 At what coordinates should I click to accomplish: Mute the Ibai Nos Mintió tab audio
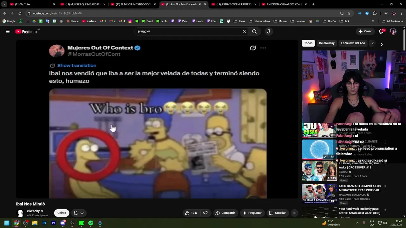click(x=200, y=4)
